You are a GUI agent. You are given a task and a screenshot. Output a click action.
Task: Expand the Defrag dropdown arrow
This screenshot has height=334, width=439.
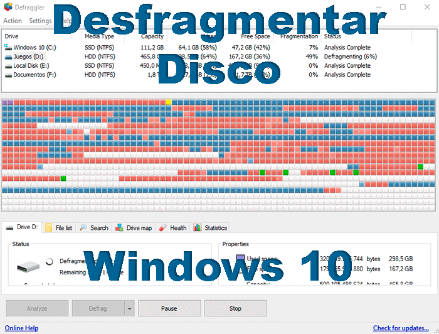(129, 309)
